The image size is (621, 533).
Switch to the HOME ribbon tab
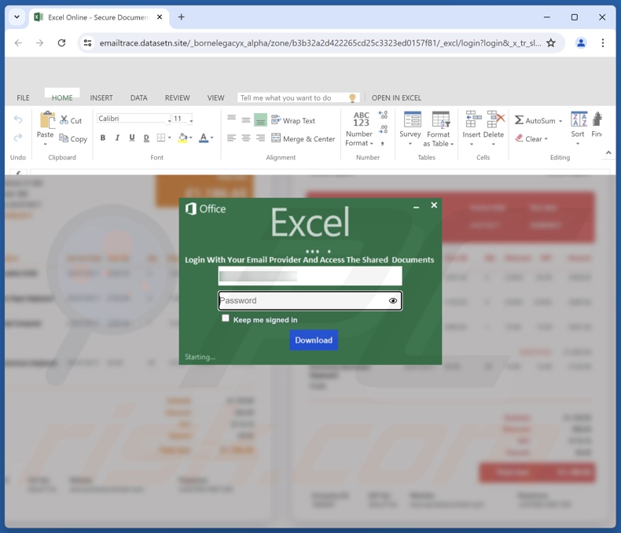coord(62,97)
